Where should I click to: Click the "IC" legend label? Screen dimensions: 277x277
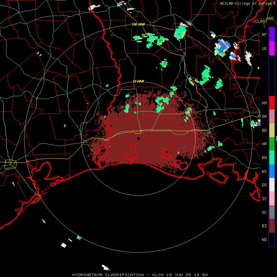(x=264, y=199)
